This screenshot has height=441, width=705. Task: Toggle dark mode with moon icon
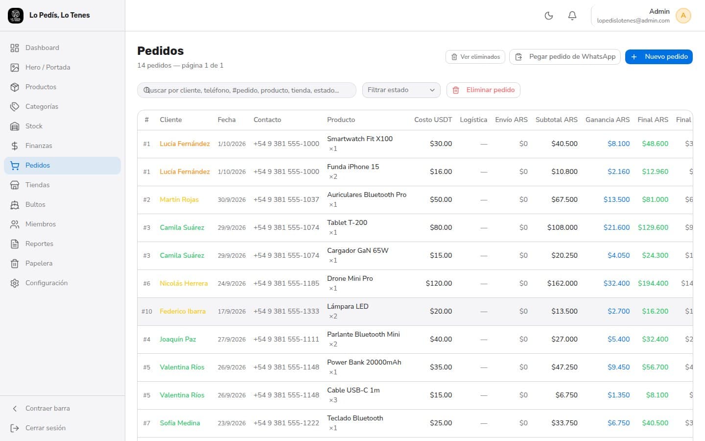point(549,16)
